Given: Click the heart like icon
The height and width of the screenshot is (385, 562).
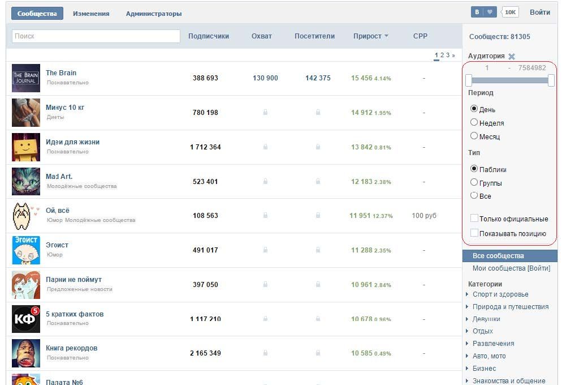Looking at the screenshot, I should pyautogui.click(x=490, y=12).
